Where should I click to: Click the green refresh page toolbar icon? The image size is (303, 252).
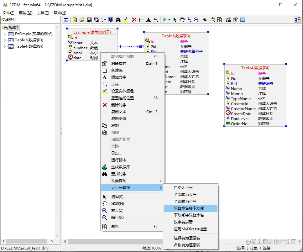220,20
